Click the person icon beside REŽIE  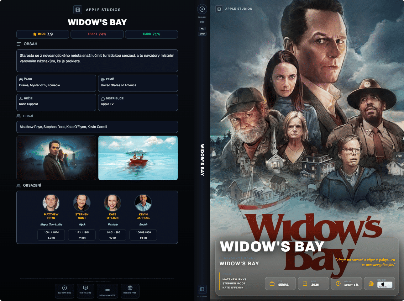[x=21, y=98]
